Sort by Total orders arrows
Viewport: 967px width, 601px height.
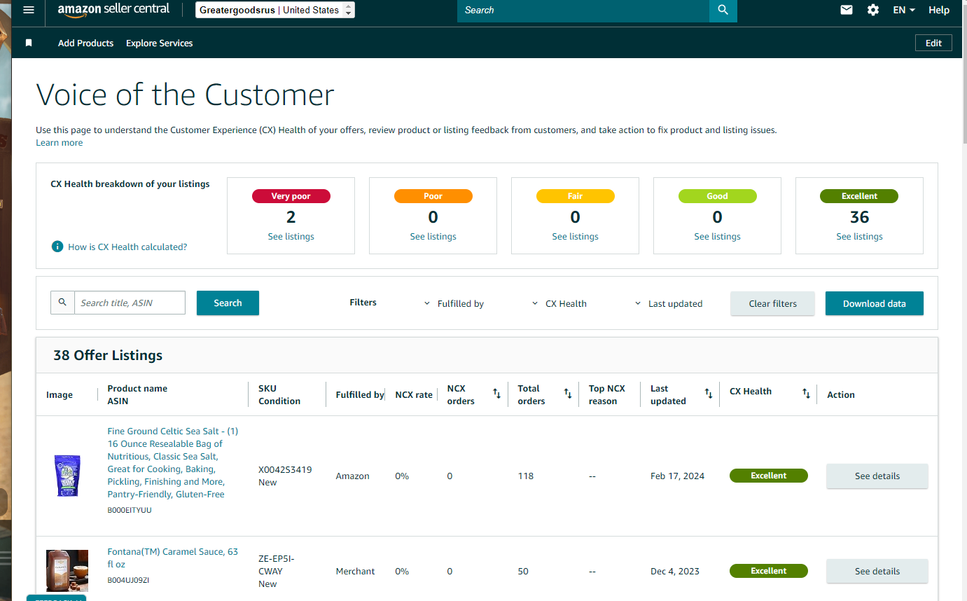568,394
